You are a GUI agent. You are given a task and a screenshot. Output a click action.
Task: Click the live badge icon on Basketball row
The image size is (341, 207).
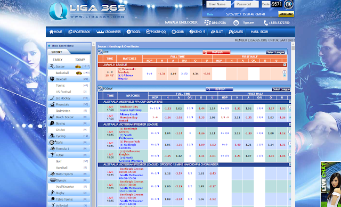point(79,73)
